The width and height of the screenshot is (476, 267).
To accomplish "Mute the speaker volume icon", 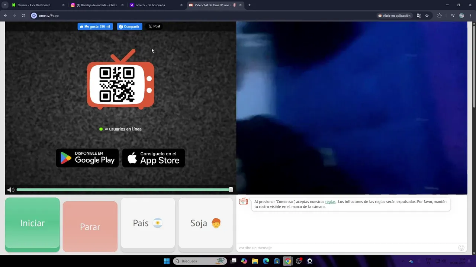I will click(11, 190).
